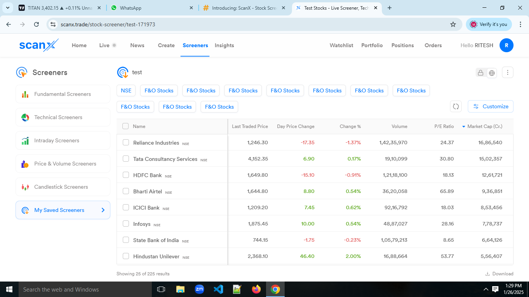Reload the browser page
Screen dimensions: 529x297
pyautogui.click(x=36, y=24)
